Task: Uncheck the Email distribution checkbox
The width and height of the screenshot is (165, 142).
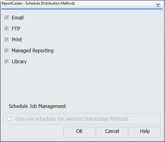Action: pyautogui.click(x=6, y=17)
